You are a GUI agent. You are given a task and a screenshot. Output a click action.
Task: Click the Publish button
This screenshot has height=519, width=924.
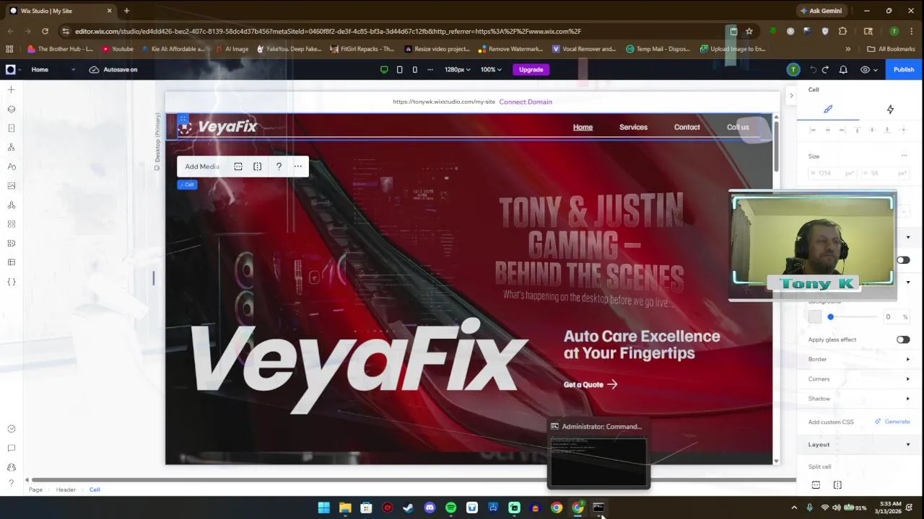903,69
